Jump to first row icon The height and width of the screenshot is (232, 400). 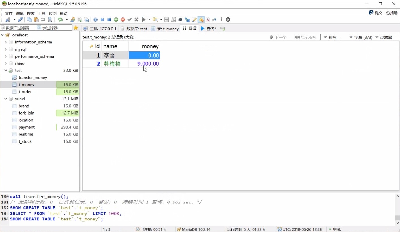[x=102, y=20]
